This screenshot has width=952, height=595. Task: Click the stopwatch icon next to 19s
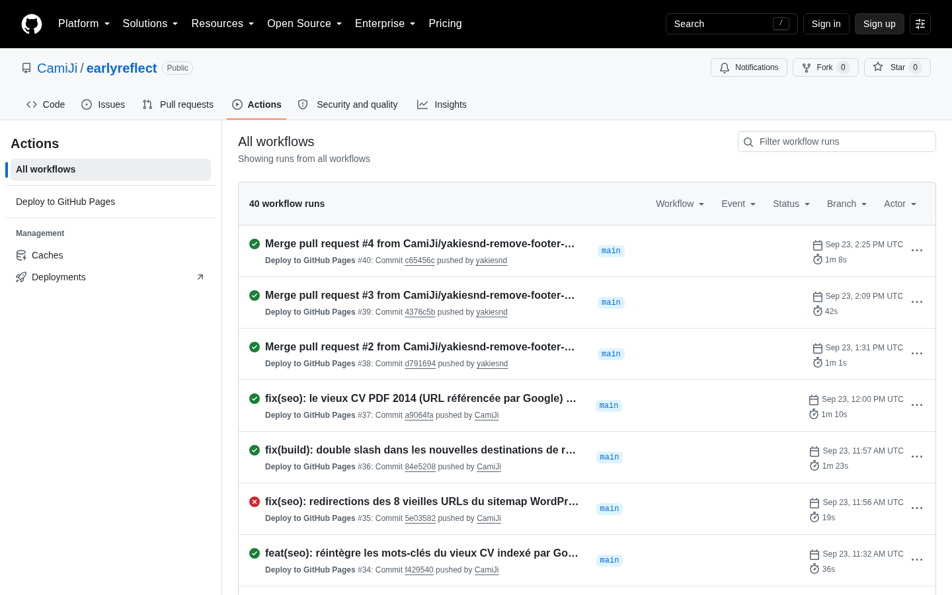(x=814, y=518)
